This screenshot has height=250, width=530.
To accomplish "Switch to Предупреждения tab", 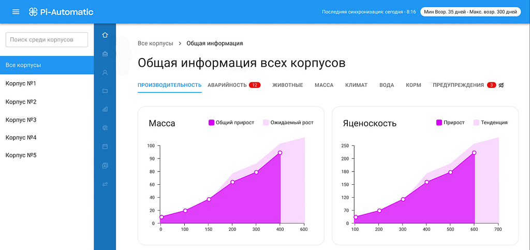I will (459, 85).
